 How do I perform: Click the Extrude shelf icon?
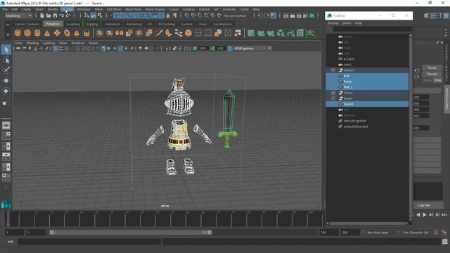coord(149,33)
